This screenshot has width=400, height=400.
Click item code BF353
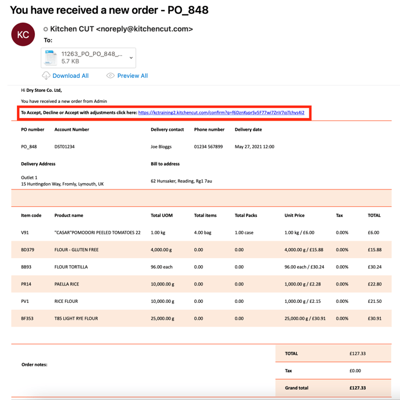tap(27, 319)
